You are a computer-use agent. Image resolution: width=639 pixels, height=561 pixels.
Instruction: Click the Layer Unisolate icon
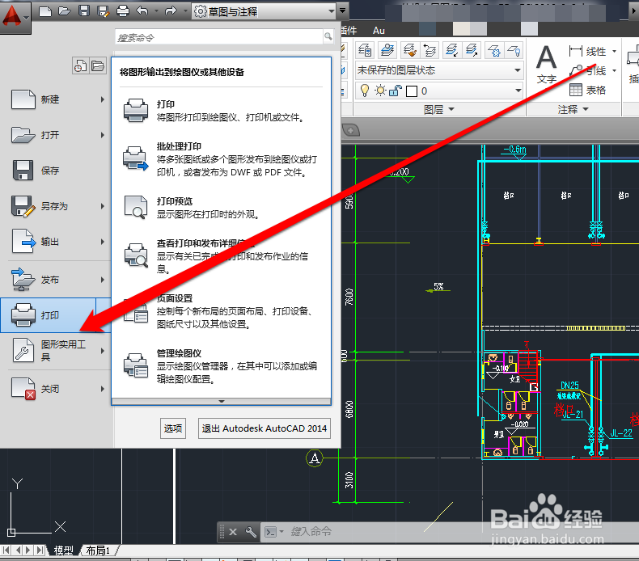coord(472,50)
